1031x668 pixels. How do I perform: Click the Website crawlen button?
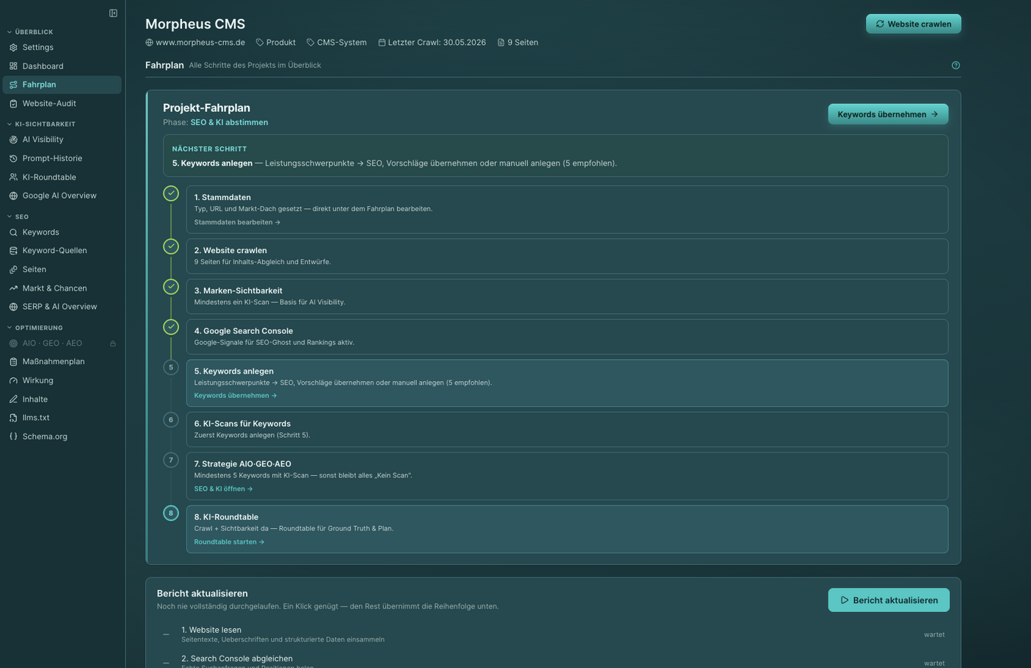coord(913,24)
